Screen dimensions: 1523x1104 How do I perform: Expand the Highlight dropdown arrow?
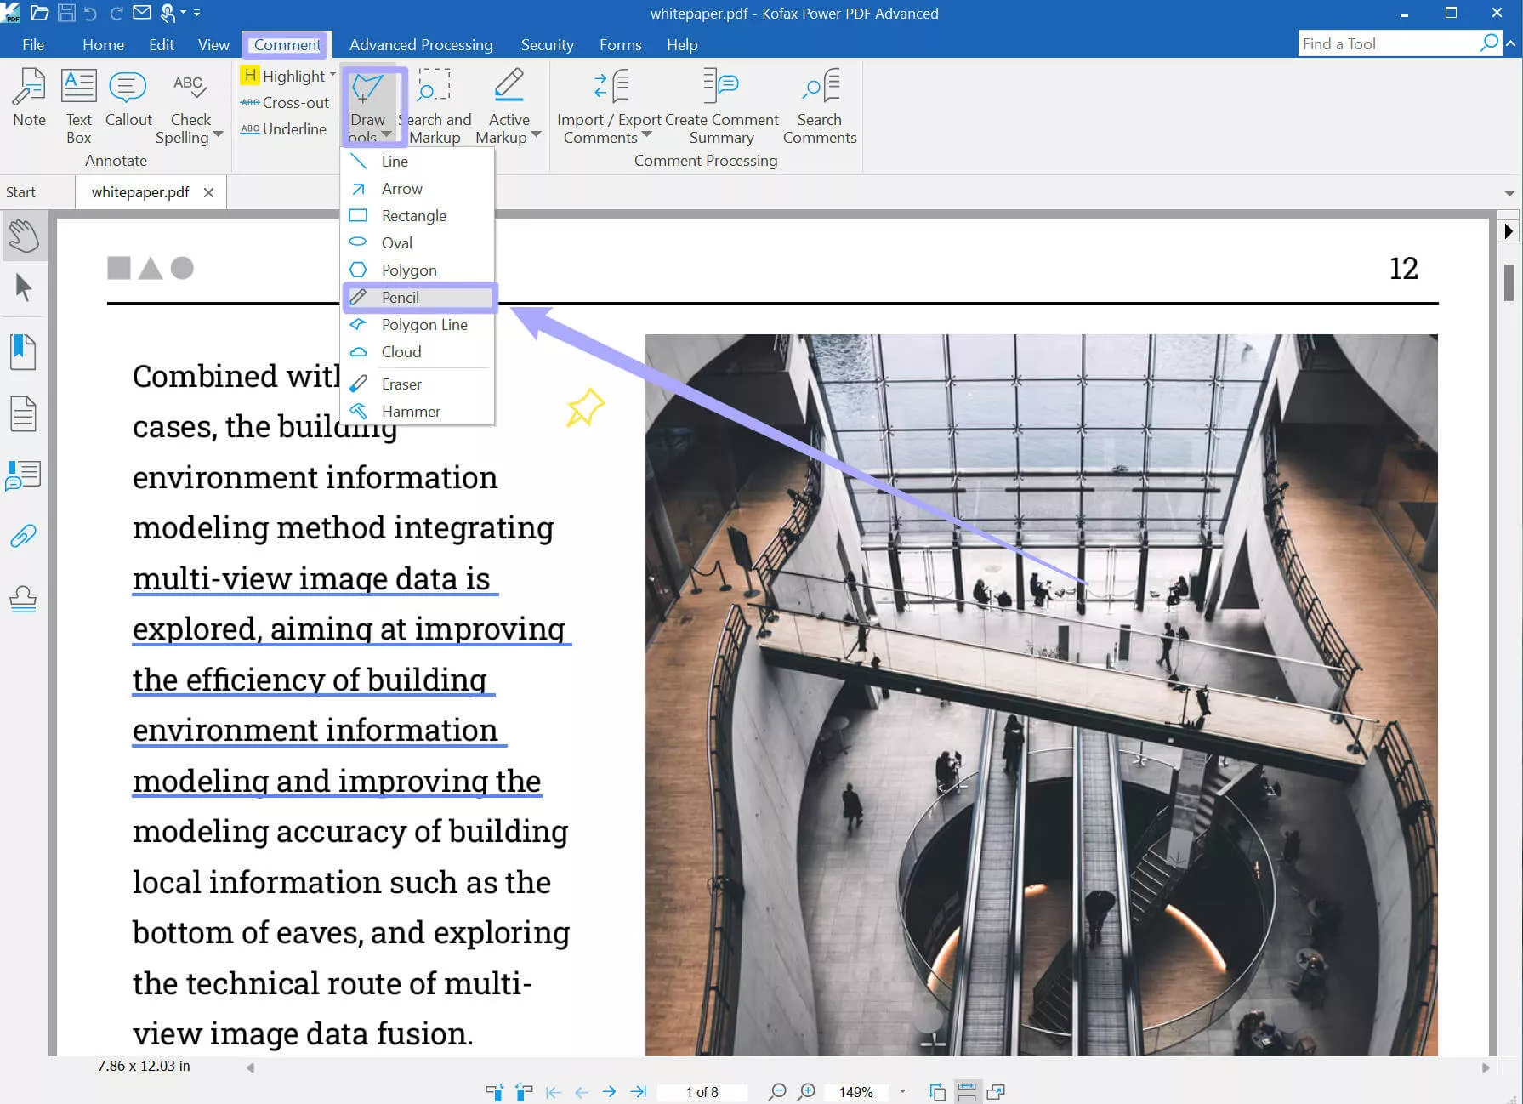(332, 75)
